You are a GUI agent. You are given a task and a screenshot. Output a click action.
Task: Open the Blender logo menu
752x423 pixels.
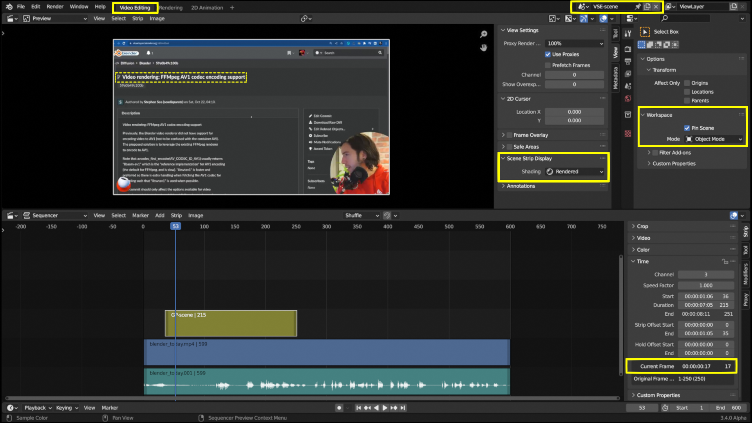click(9, 7)
